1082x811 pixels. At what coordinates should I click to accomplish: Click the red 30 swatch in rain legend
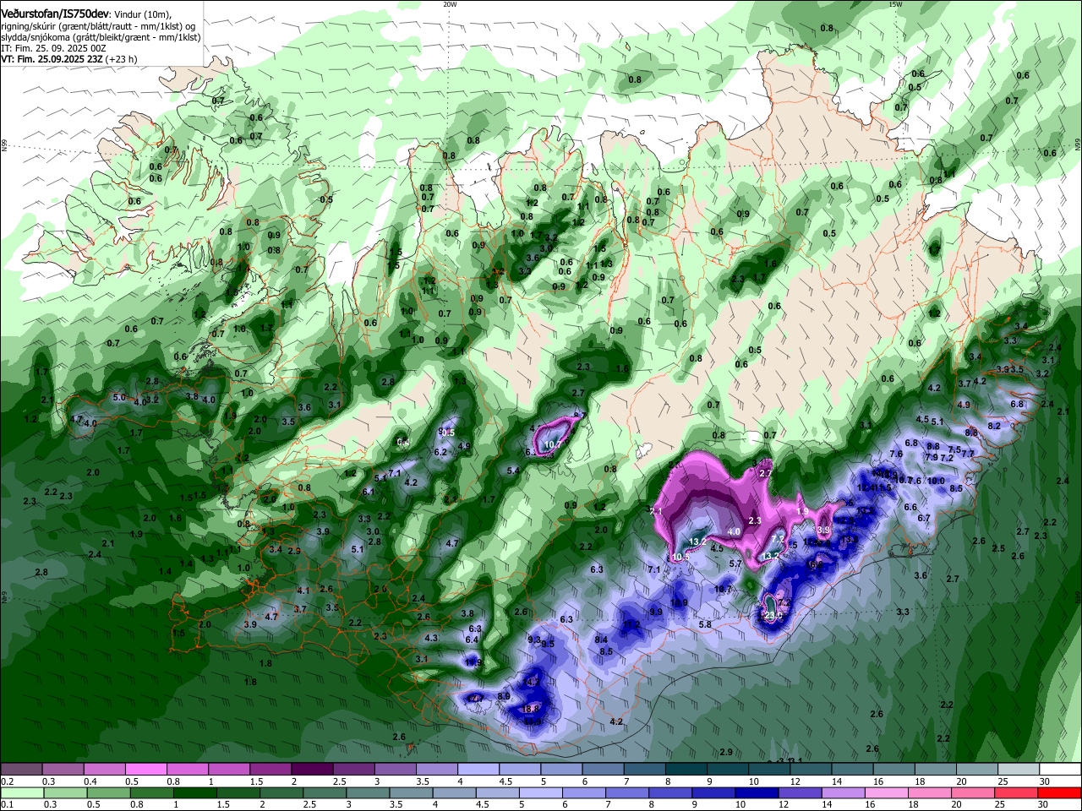(x=1059, y=792)
